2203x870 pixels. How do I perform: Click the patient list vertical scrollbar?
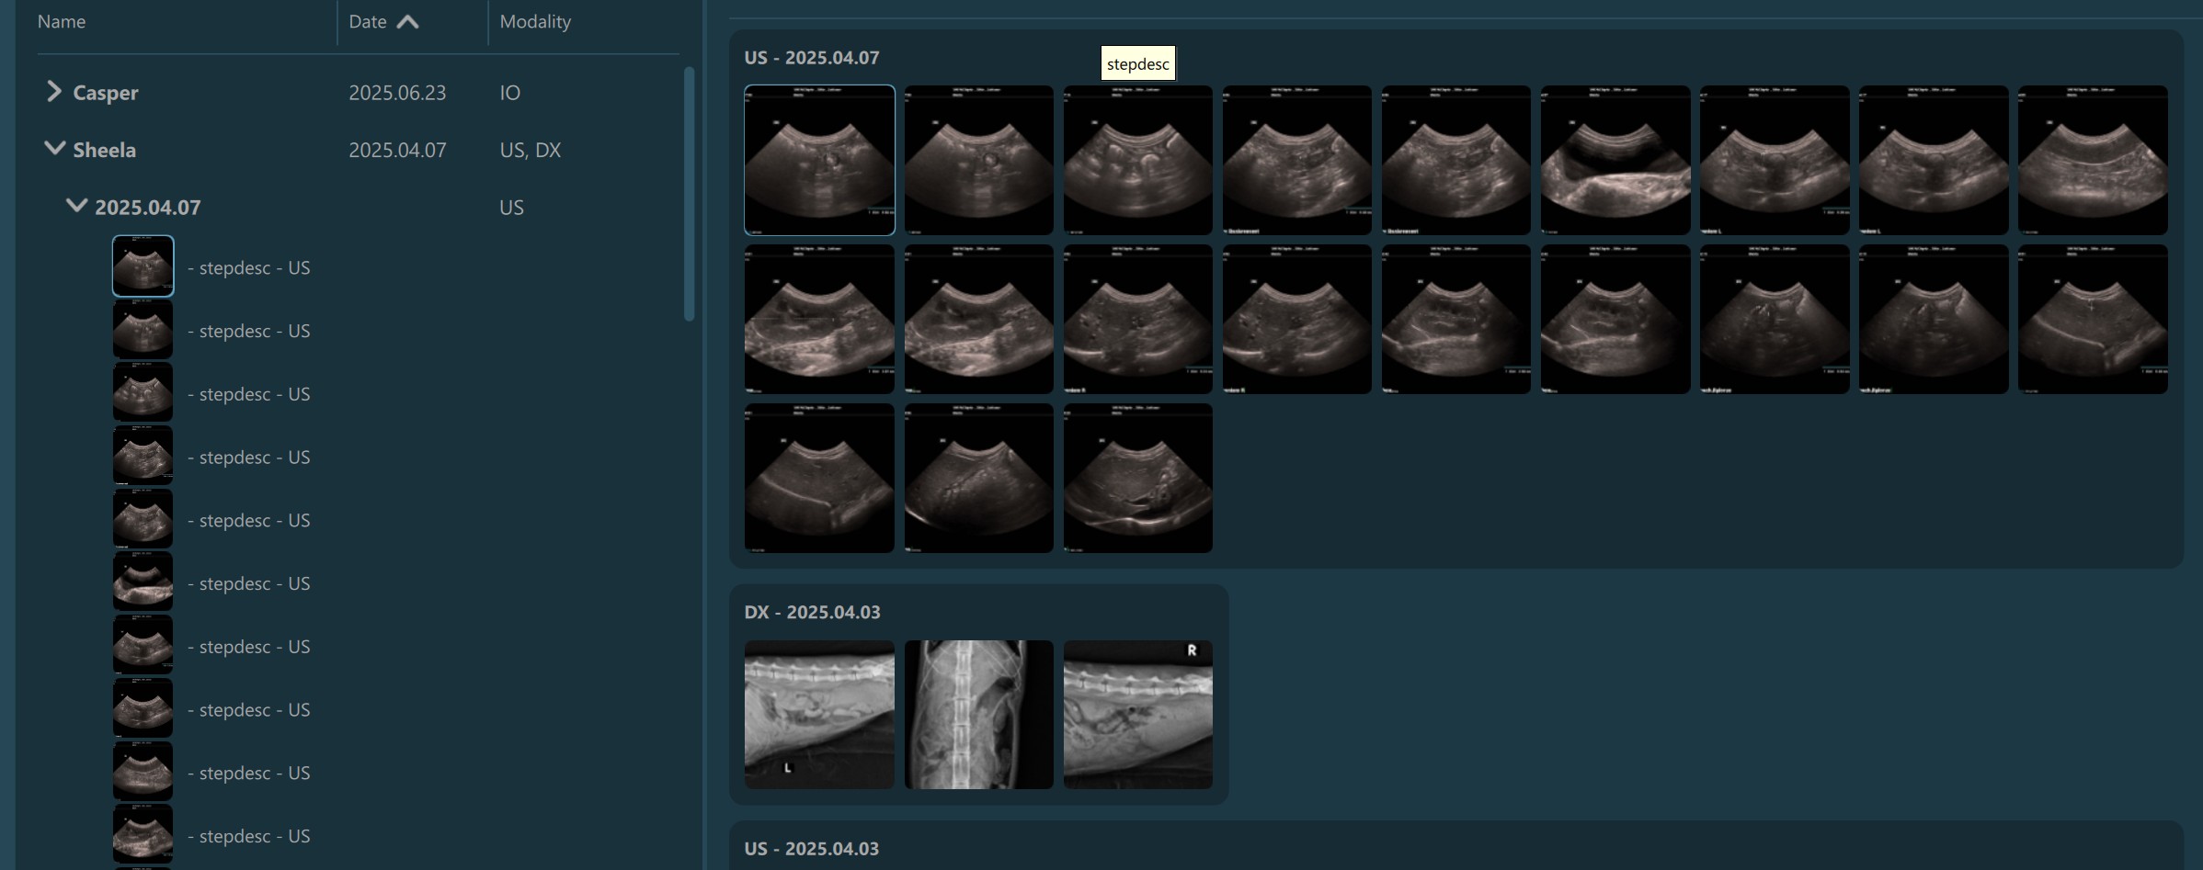[690, 193]
